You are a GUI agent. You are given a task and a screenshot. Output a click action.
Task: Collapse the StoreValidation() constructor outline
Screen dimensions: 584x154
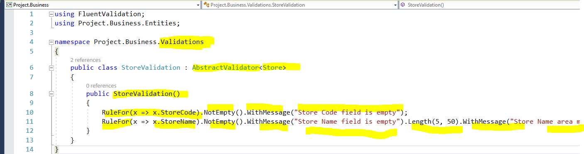coord(51,94)
